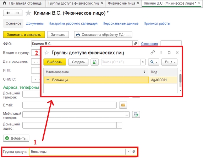Viewport: 203px width, 158px height.
Task: Click the copy-create icon next to Создать
Action: click(x=94, y=62)
